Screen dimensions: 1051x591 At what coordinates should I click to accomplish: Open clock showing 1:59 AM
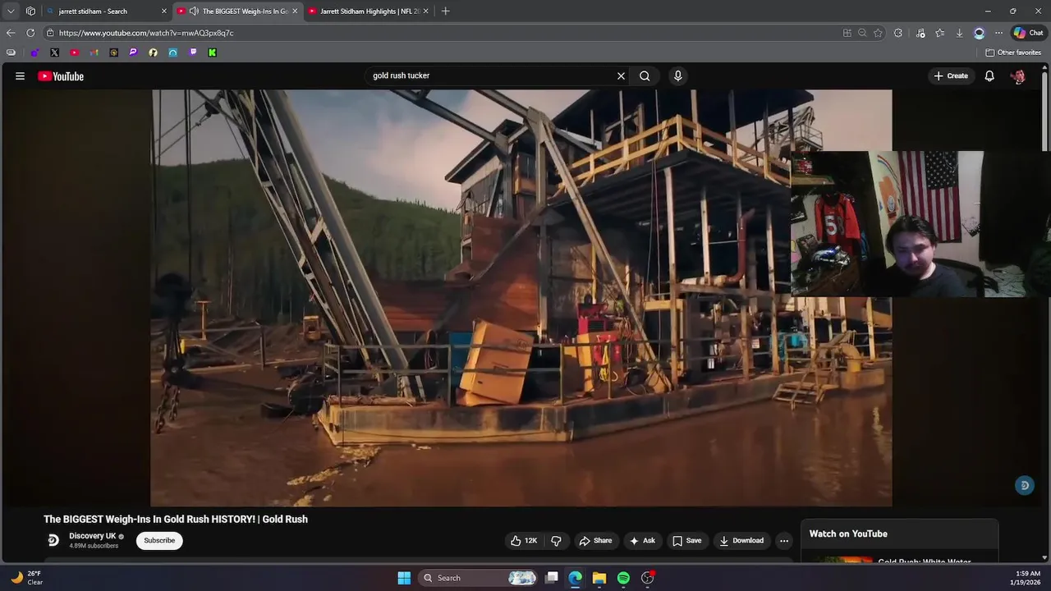point(1027,578)
